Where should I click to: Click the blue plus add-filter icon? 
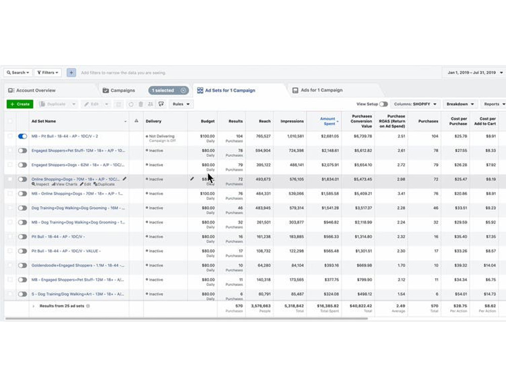pos(71,72)
